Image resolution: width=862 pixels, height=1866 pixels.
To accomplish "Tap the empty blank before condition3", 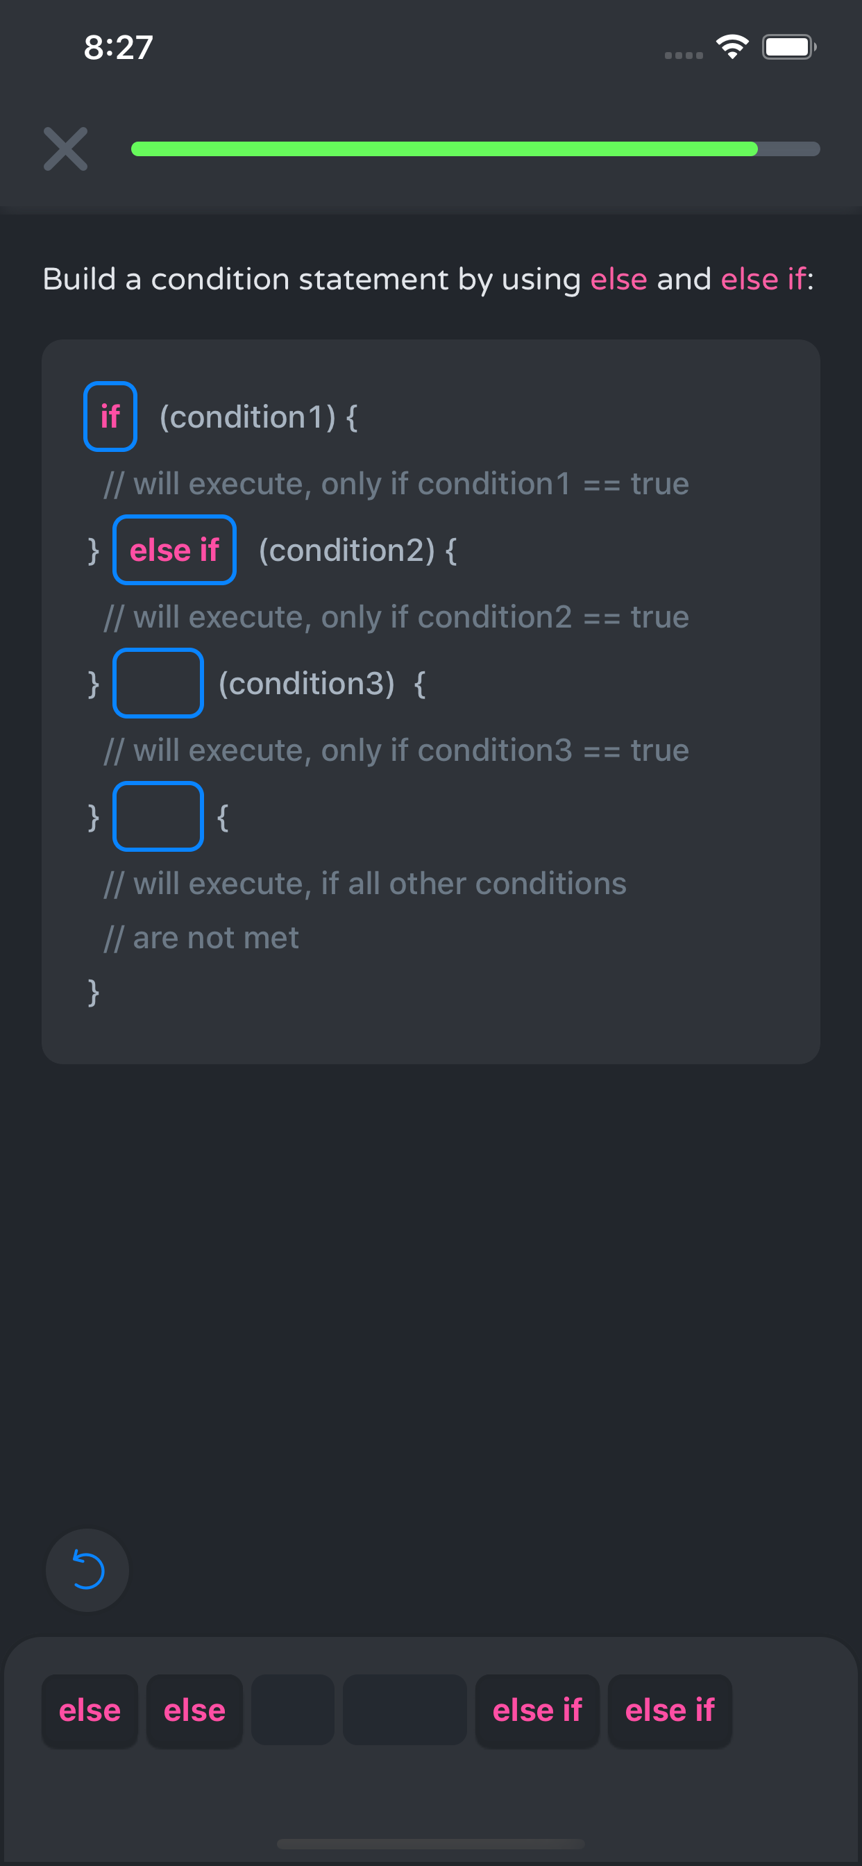I will click(x=158, y=683).
